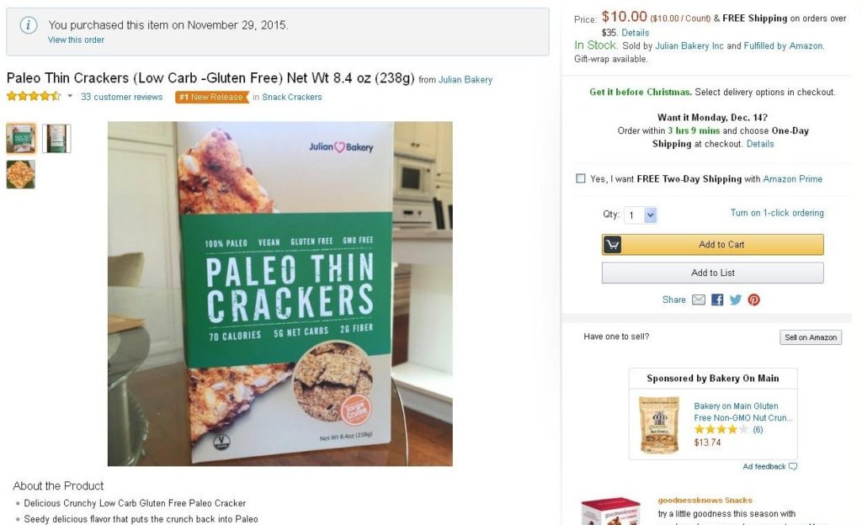Screen dimensions: 862x525
Task: Click the info icon in purchase notice
Action: click(x=29, y=25)
